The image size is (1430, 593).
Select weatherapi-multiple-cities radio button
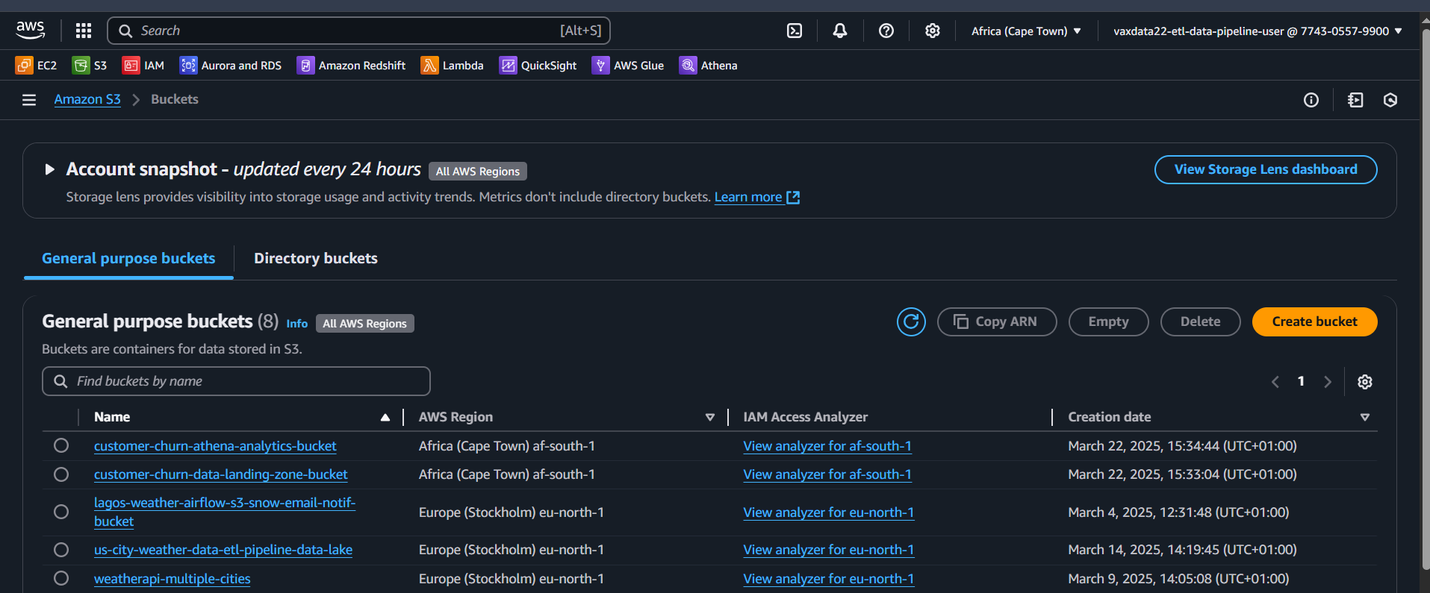point(61,578)
